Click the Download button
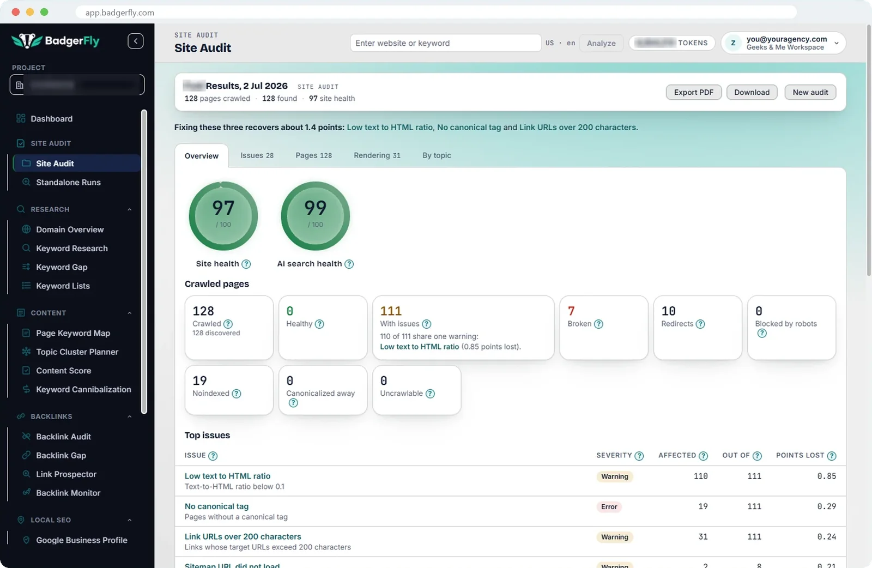This screenshot has width=872, height=568. pos(752,92)
